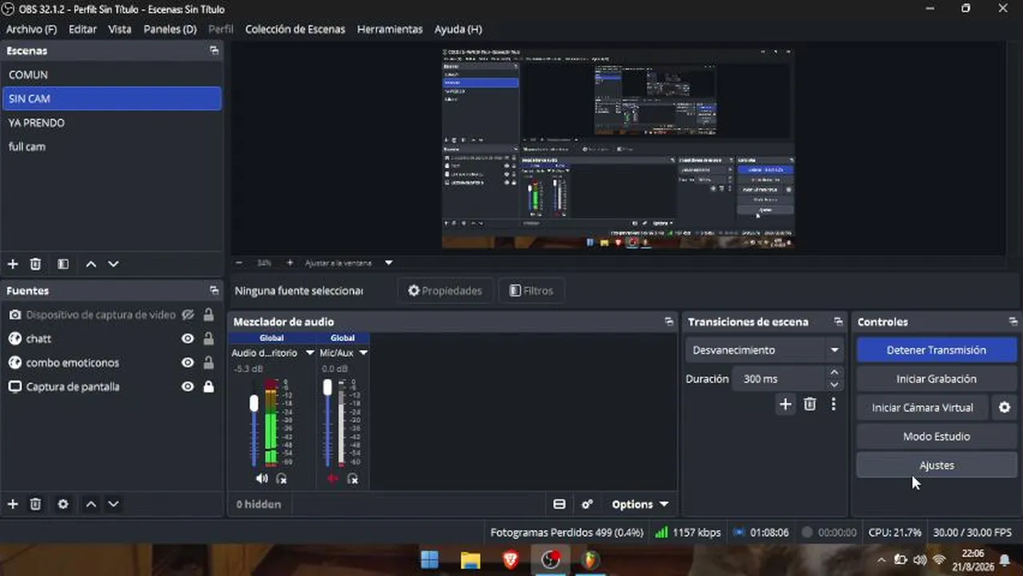
Task: Open Ayuda menu
Action: pos(458,29)
